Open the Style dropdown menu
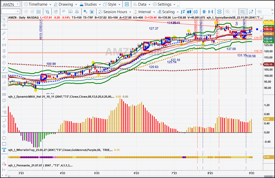The height and width of the screenshot is (178, 275). point(112,4)
